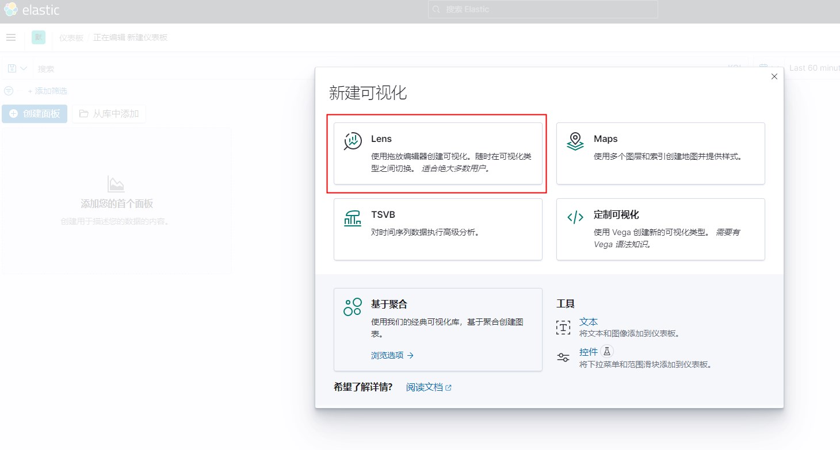The height and width of the screenshot is (450, 840).
Task: Click the 浏览选项 explore options link
Action: tap(392, 355)
